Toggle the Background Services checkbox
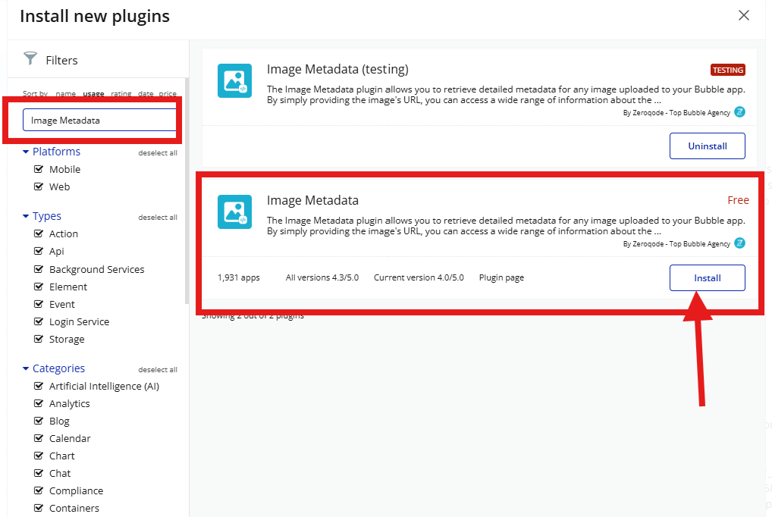 [x=39, y=269]
